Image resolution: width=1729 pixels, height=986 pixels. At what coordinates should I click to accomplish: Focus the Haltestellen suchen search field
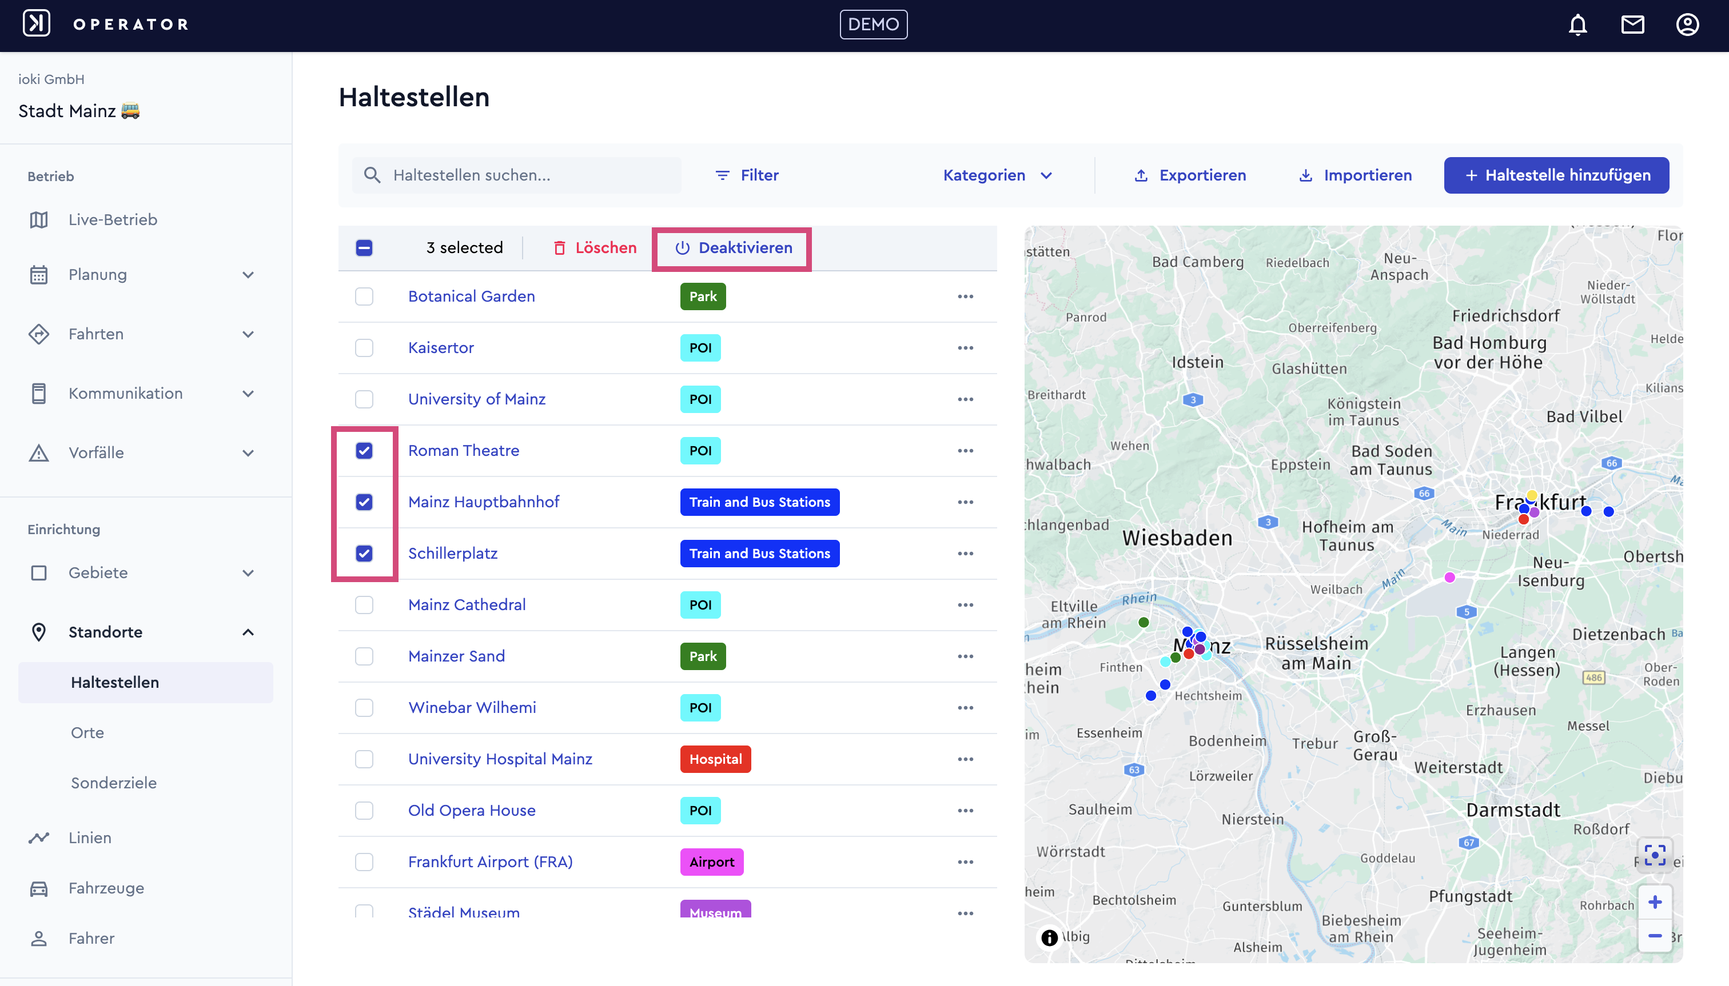pos(517,175)
